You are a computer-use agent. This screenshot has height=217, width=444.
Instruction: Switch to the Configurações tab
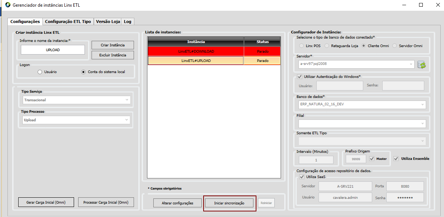(x=25, y=22)
